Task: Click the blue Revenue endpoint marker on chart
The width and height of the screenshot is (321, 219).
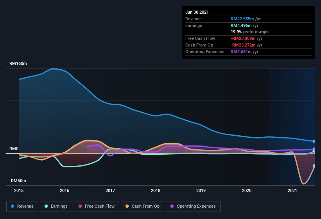Action: (314, 141)
